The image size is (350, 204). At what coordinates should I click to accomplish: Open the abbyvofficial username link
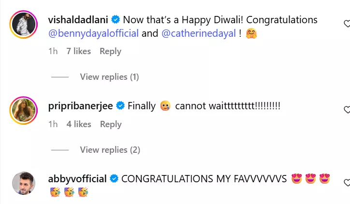[x=78, y=179]
